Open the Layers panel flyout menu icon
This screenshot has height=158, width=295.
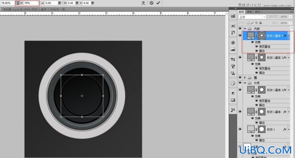(291, 12)
